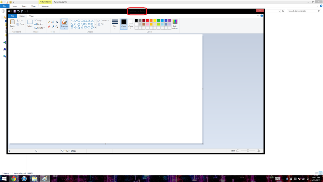
Task: Select the Oval shape
Action: click(x=79, y=21)
